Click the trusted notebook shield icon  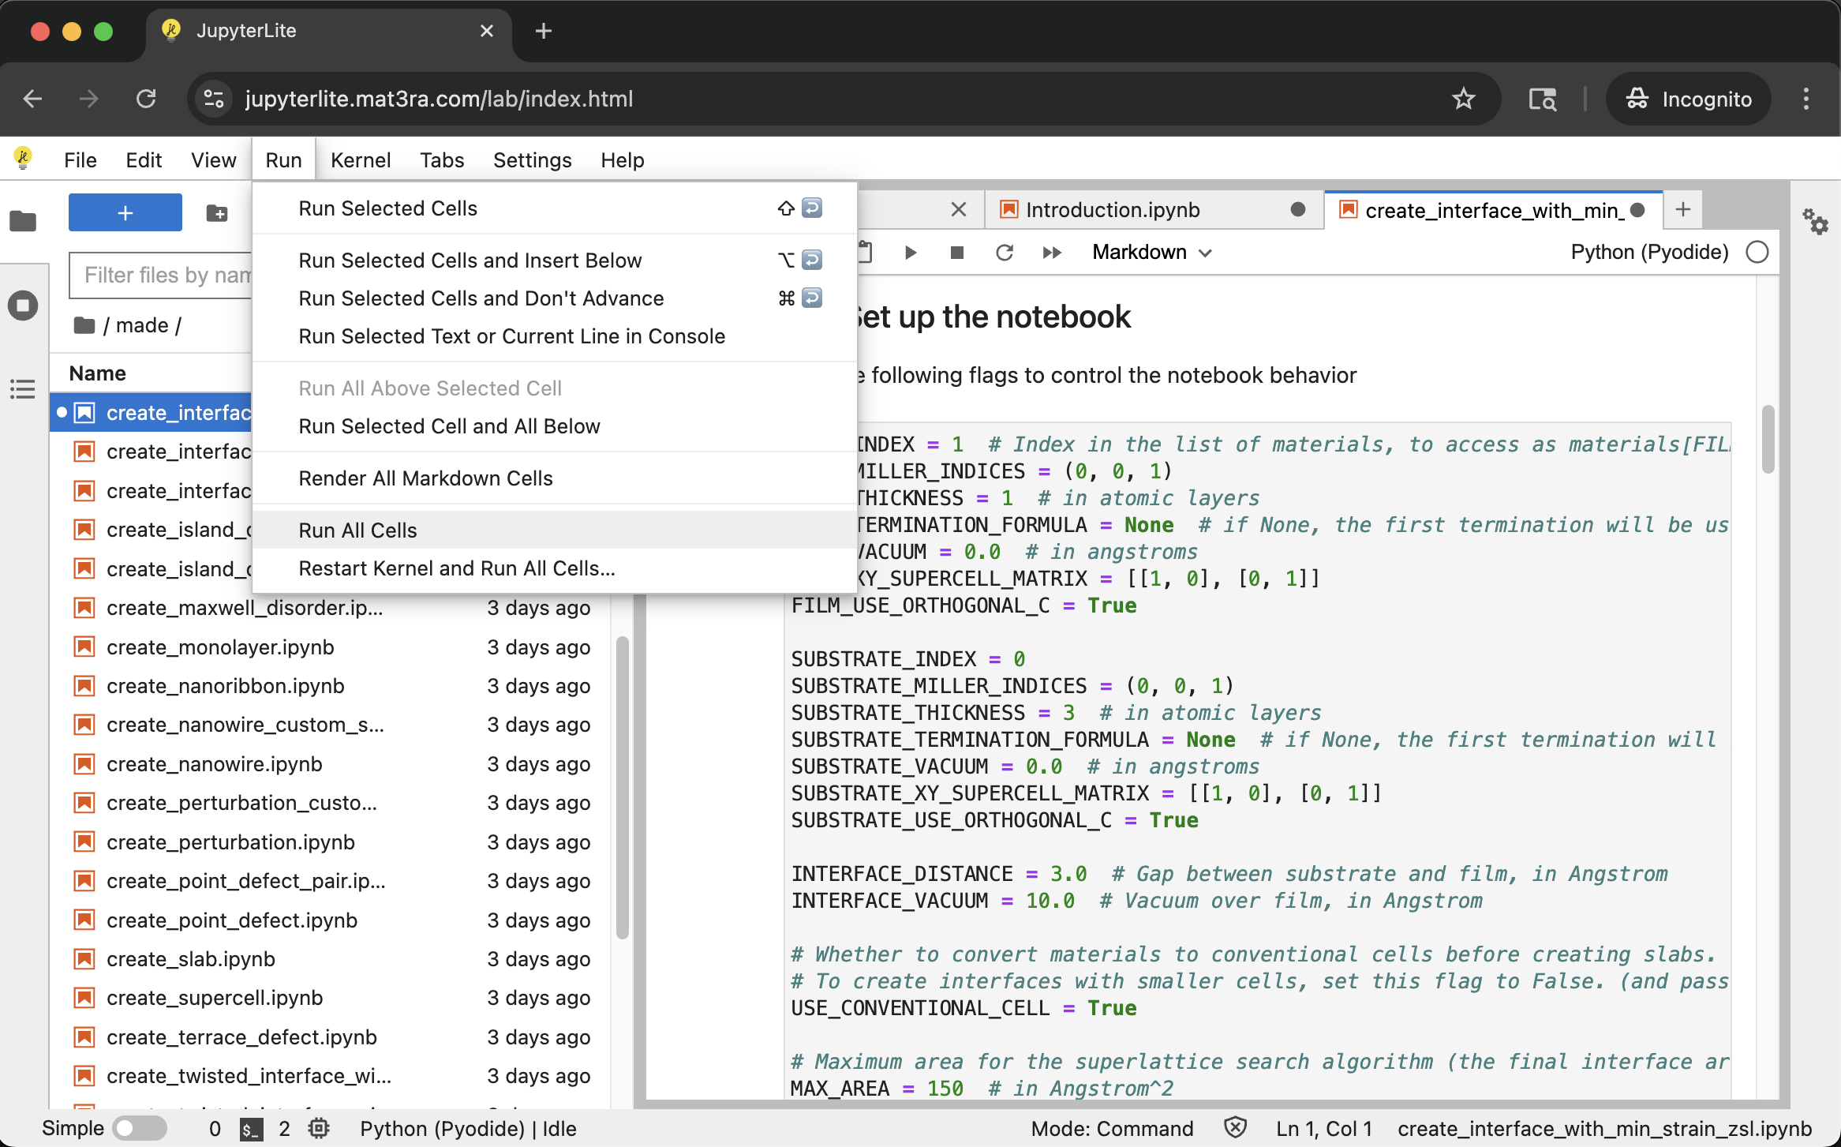[1235, 1128]
